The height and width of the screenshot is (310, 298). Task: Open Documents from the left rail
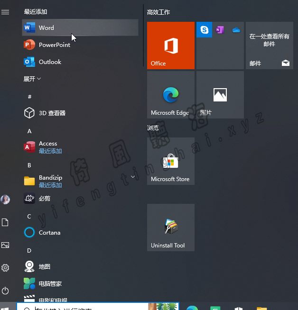5,222
